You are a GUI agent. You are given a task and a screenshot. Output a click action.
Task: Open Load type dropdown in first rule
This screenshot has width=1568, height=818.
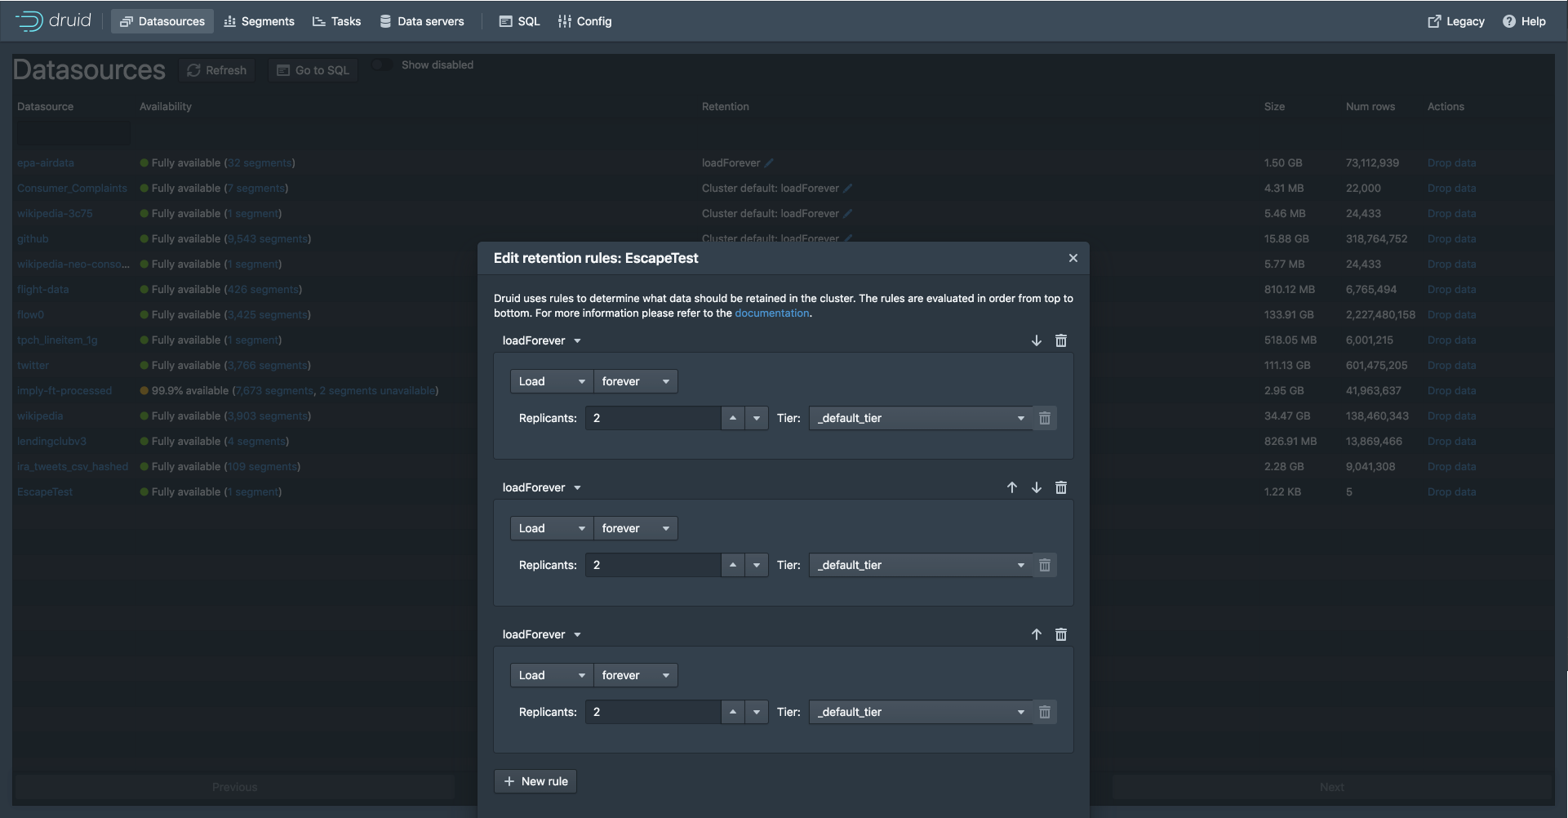(552, 381)
